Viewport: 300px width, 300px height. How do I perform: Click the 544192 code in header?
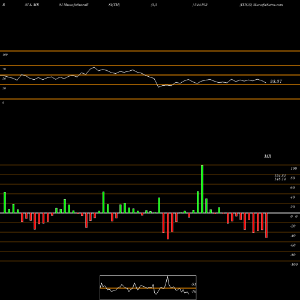pos(200,5)
